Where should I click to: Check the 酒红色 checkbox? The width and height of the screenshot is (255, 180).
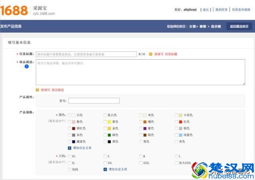click(x=69, y=128)
